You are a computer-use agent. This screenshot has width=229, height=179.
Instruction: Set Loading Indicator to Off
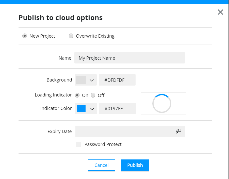pyautogui.click(x=93, y=95)
